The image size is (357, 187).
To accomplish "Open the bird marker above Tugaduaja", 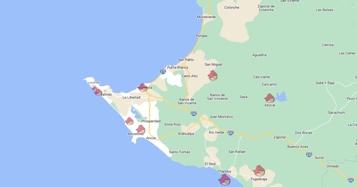I will (x=259, y=171).
